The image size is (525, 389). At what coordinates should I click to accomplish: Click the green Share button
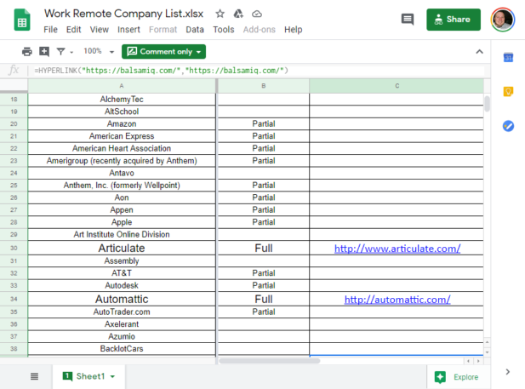(454, 20)
